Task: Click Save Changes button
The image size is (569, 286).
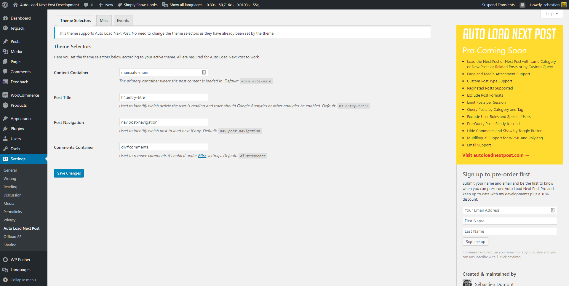Action: tap(69, 173)
